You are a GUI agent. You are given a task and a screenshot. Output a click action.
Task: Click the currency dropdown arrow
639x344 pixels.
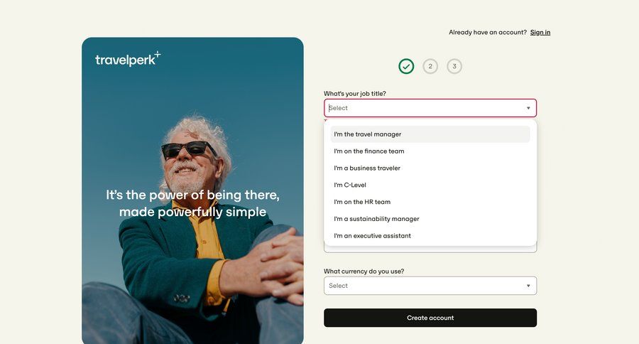(x=528, y=286)
